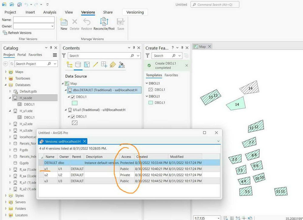Open Catalog pane hamburger menu
Viewport: 303px width, 220px height.
coord(55,55)
